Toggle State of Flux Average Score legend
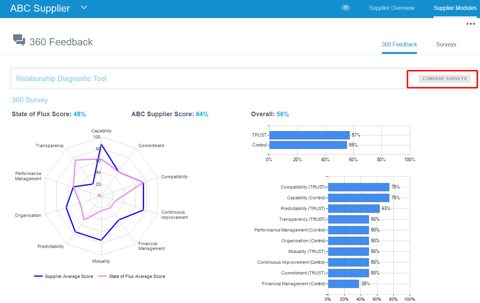 coord(132,276)
